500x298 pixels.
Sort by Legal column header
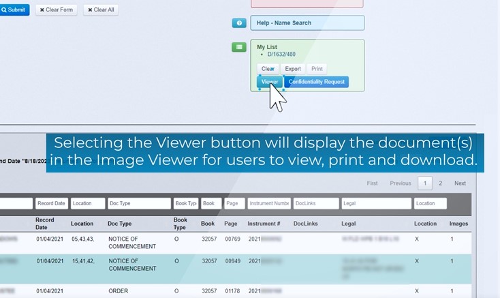[349, 224]
